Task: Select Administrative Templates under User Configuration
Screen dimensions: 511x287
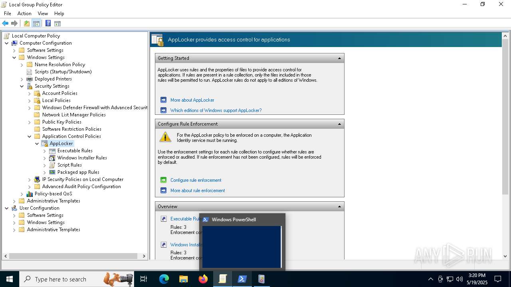Action: [x=53, y=230]
